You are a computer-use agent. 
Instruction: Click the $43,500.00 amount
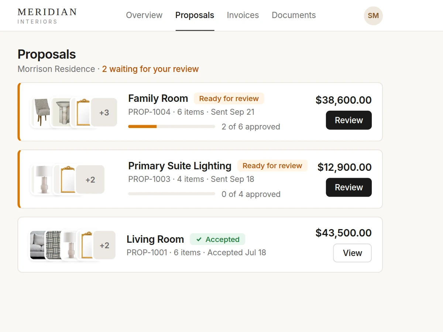(x=344, y=233)
